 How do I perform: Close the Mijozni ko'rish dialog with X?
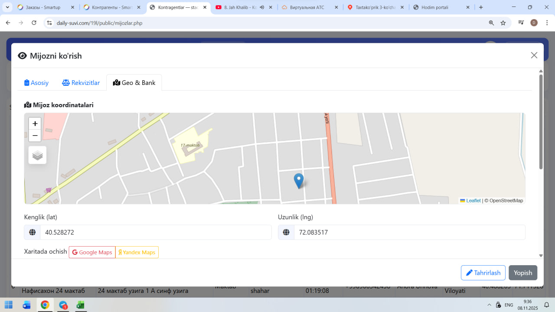pyautogui.click(x=534, y=55)
